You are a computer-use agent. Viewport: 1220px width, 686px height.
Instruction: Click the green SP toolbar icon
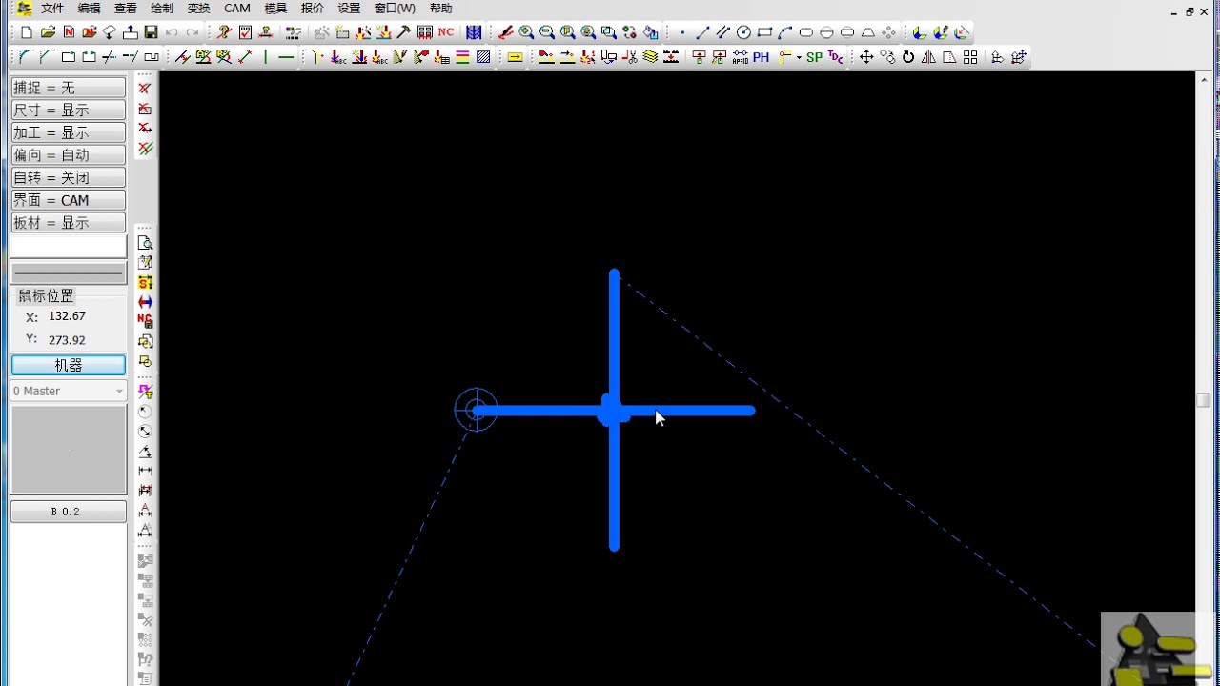click(814, 57)
